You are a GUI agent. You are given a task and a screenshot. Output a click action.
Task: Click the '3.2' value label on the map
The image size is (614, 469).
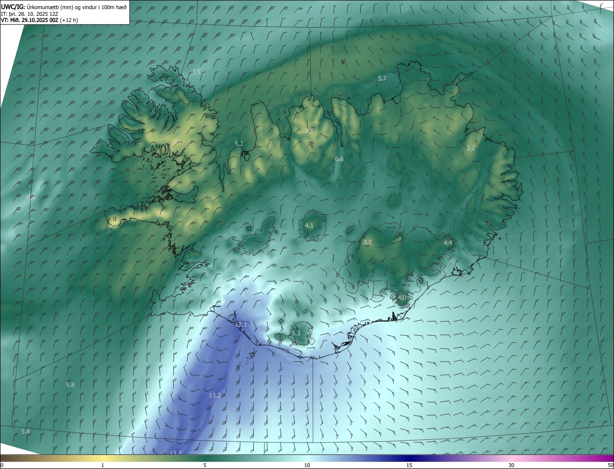[471, 148]
